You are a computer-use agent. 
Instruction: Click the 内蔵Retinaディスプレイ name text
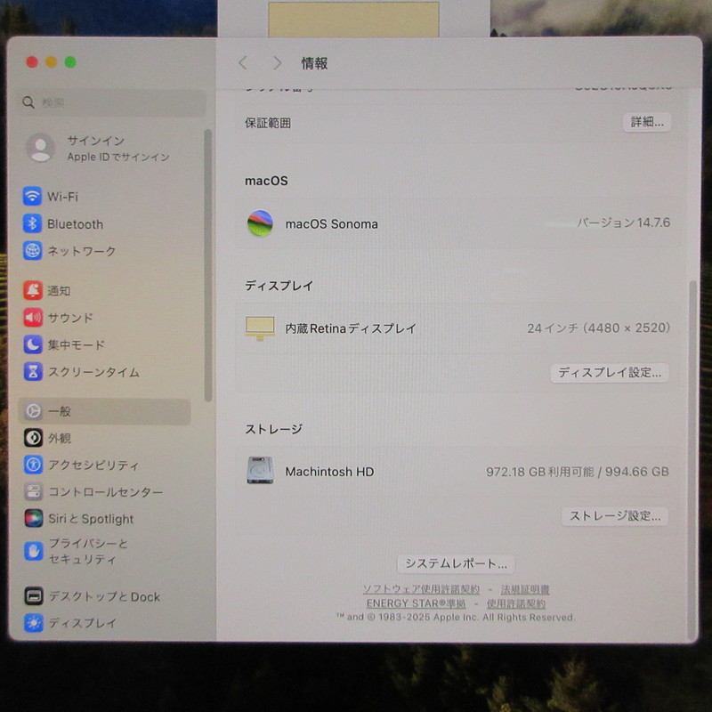[x=351, y=328]
